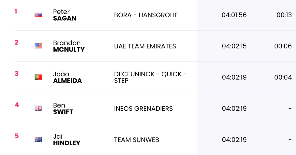Open rider profile for Peter Sagan
Screen dimensions: 296x155
coord(65,15)
